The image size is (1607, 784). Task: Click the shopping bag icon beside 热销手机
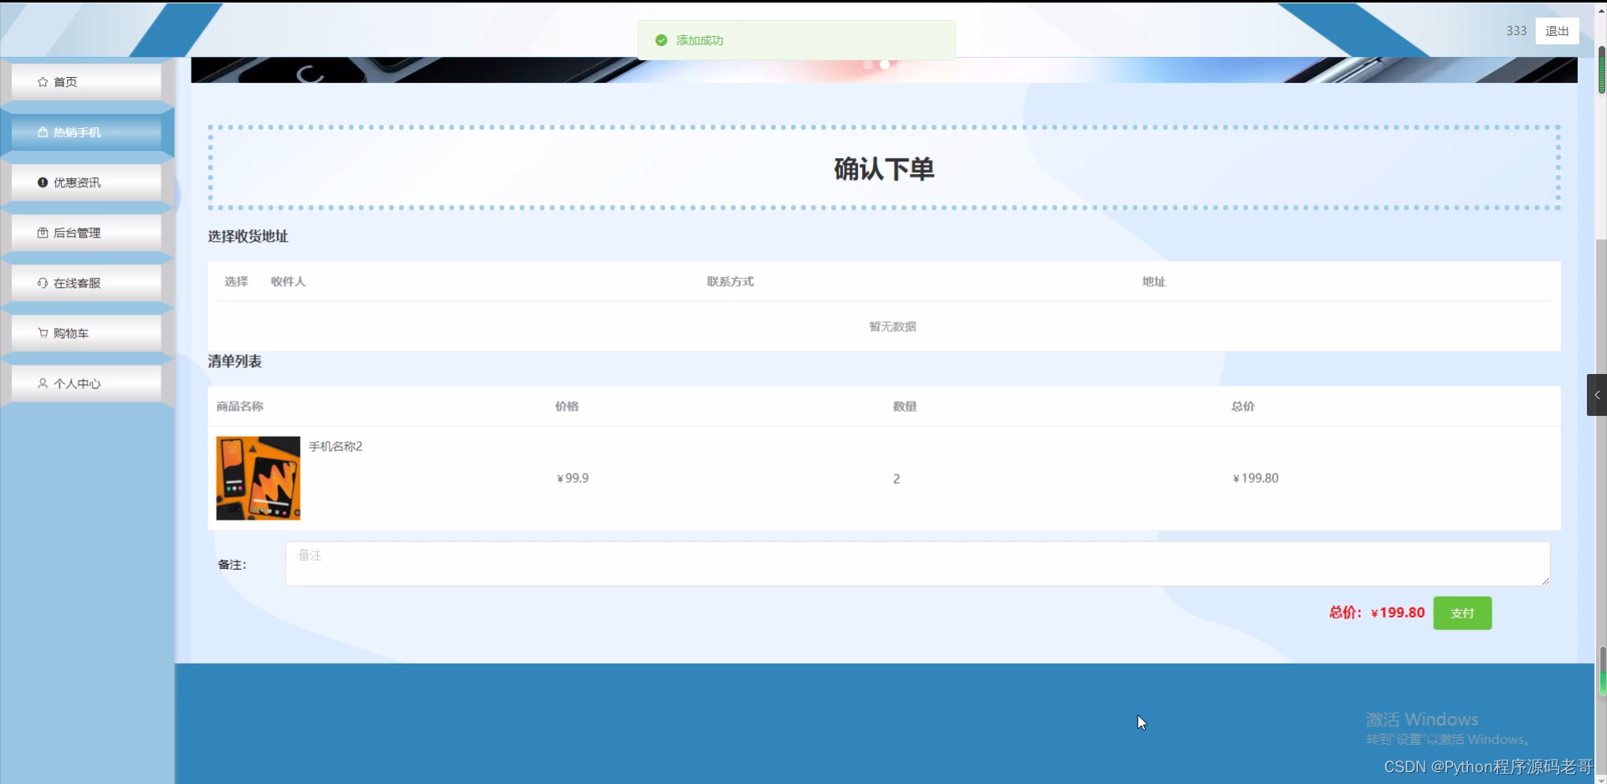click(x=41, y=132)
